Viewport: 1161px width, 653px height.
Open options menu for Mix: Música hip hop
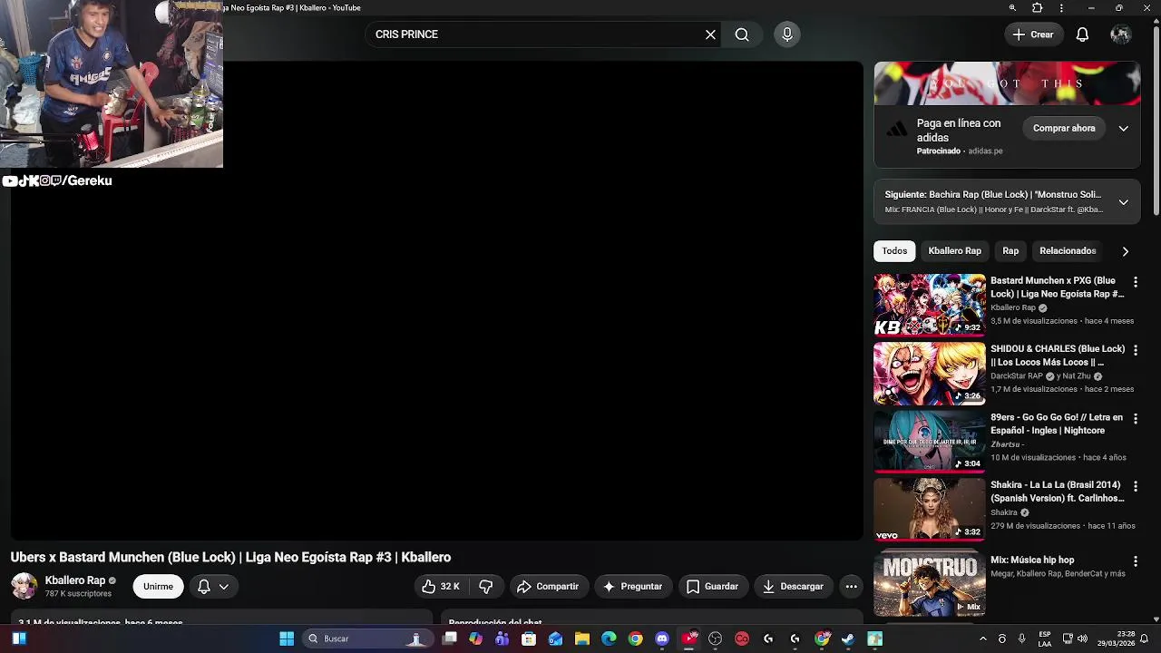pos(1135,561)
